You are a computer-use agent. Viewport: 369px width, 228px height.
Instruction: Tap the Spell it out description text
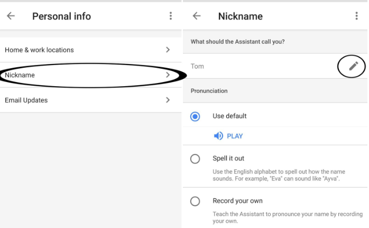click(x=279, y=175)
